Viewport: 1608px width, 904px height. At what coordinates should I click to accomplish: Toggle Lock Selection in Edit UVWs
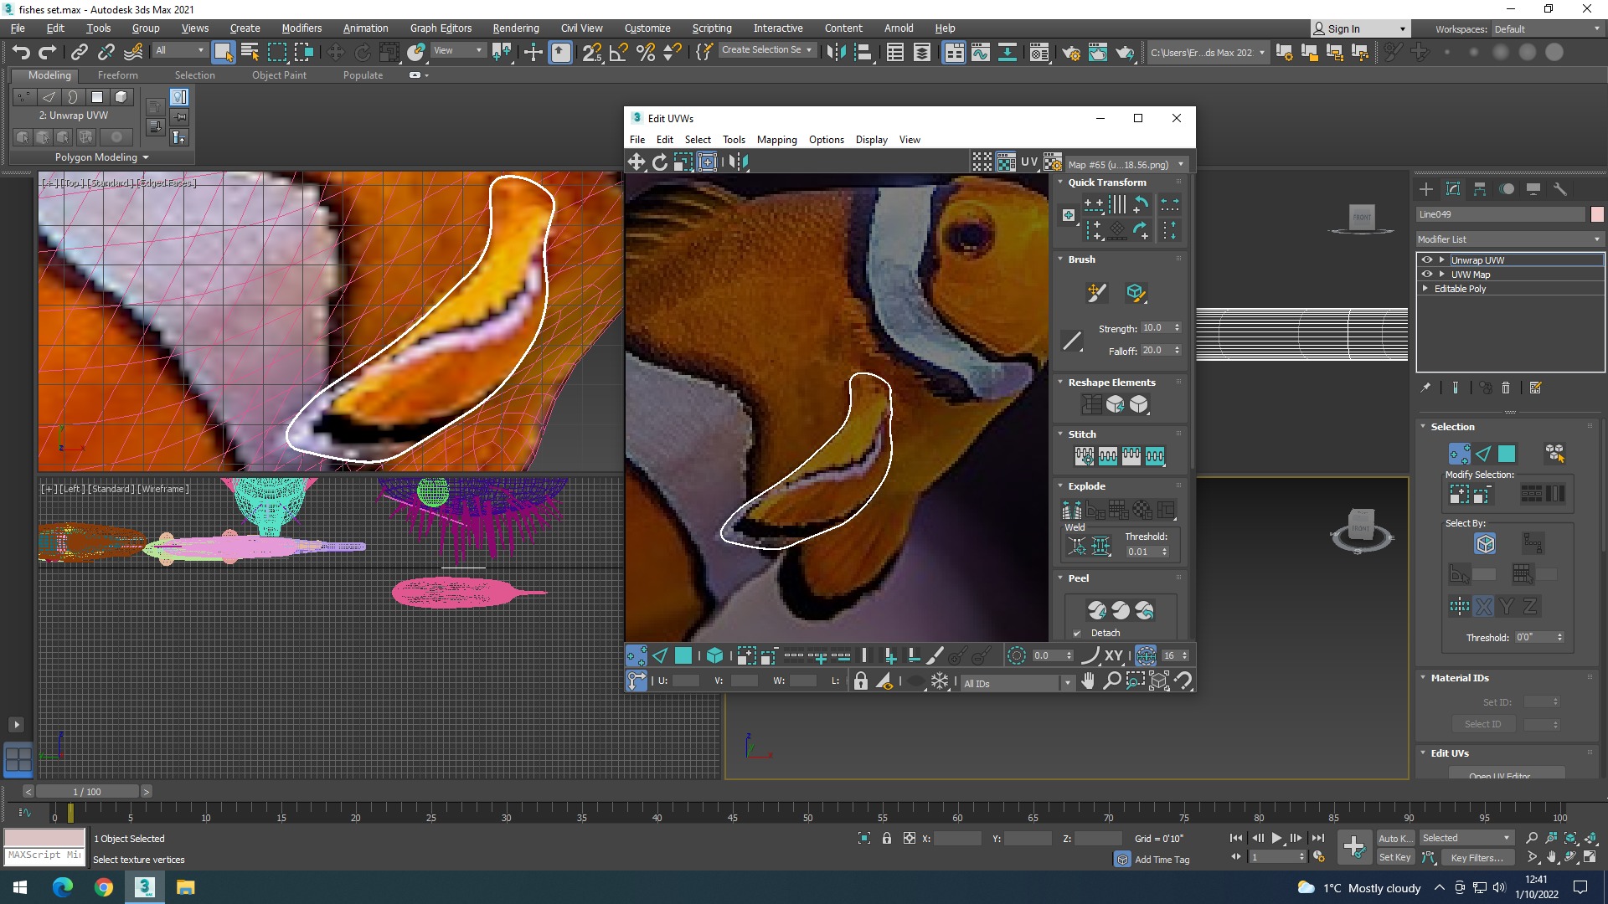pos(861,681)
